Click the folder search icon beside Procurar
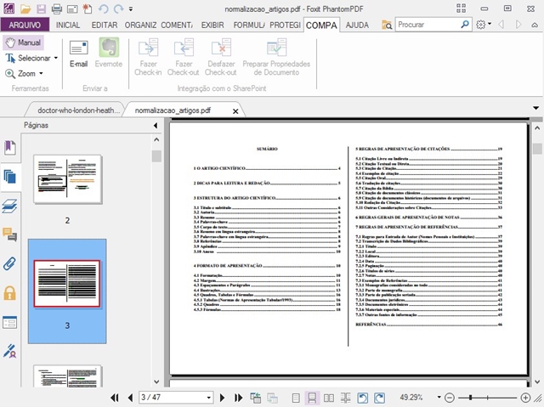Screen dimensions: 544x407 tap(387, 25)
